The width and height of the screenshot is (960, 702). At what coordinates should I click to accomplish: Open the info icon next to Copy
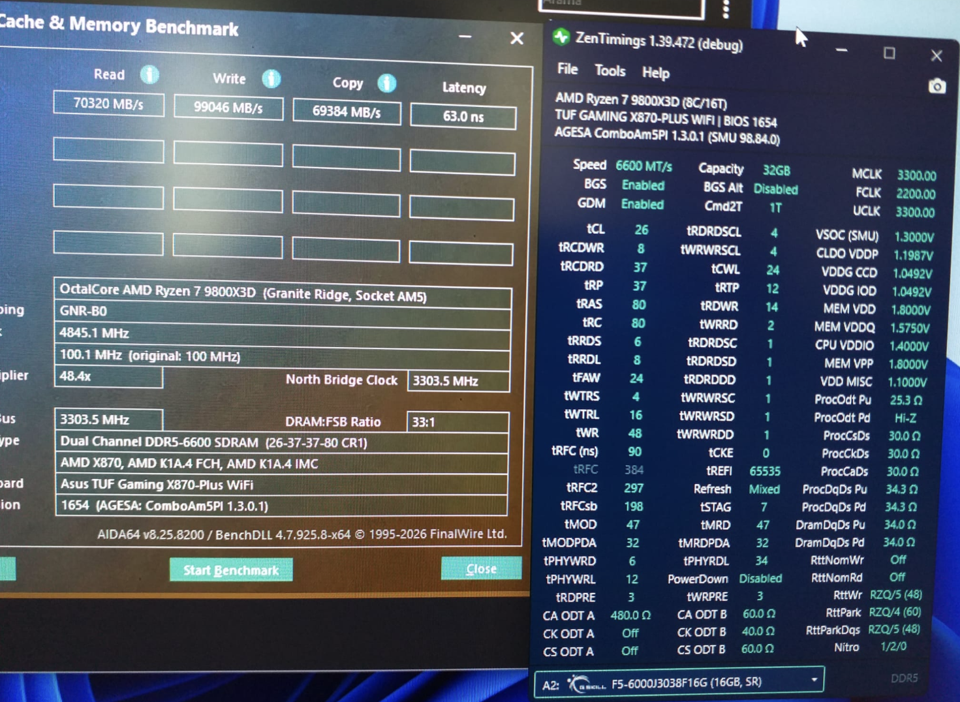point(386,84)
